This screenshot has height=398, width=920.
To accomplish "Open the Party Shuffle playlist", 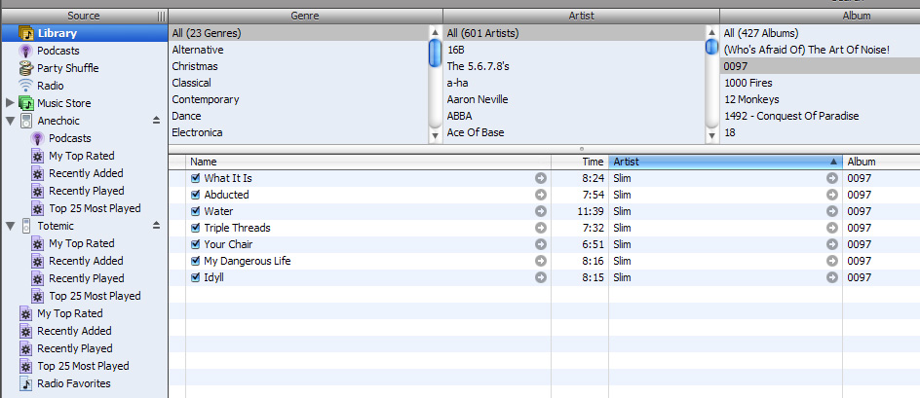I will 68,68.
